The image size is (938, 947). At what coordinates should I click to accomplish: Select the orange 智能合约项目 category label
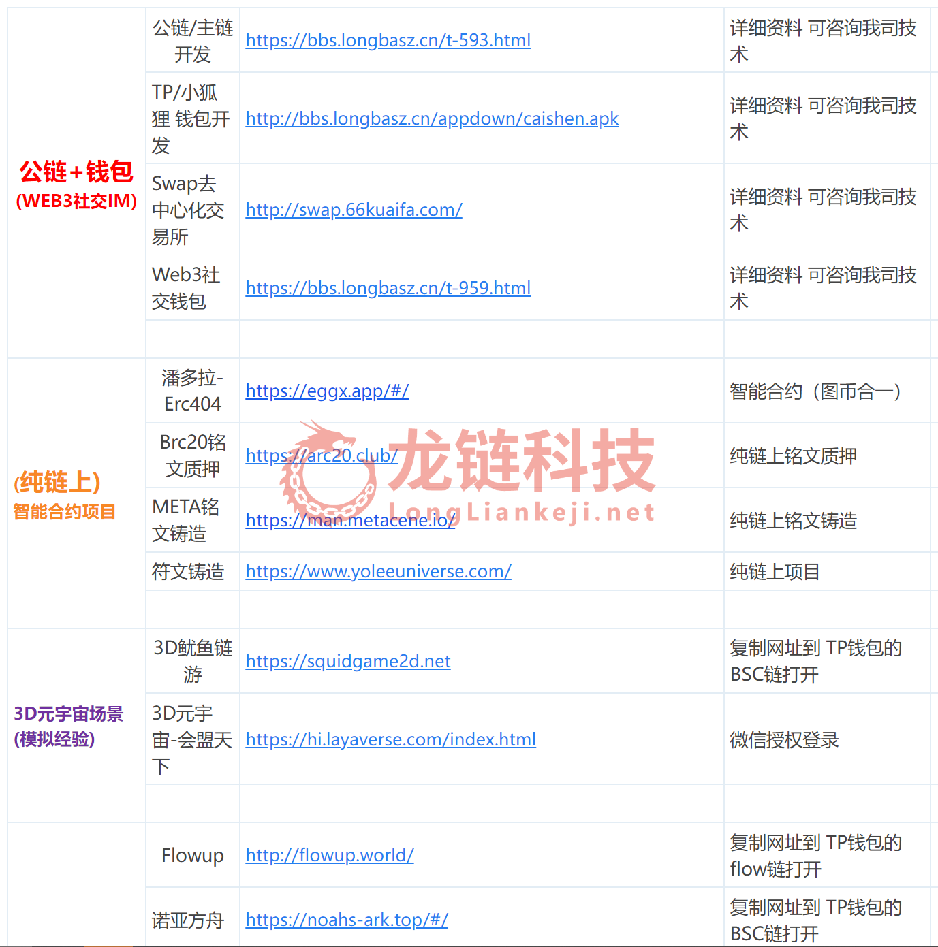[65, 511]
